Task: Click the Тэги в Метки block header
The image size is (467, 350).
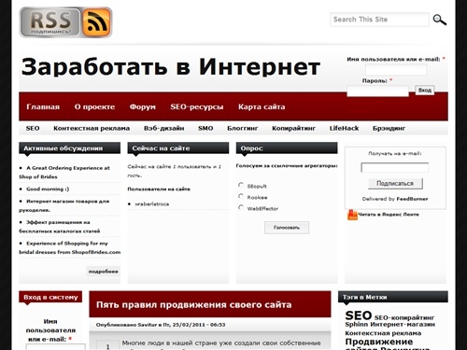Action: tap(393, 297)
